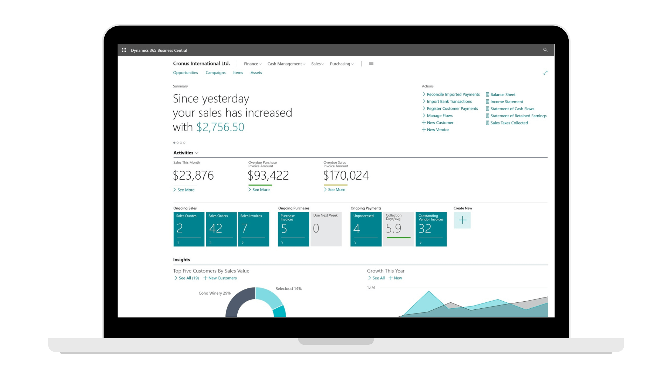Image resolution: width=672 pixels, height=378 pixels.
Task: Click the Growth This Year heading
Action: tap(386, 271)
